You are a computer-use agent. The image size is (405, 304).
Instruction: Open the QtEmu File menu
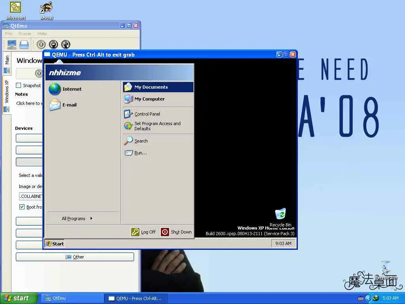click(x=9, y=34)
